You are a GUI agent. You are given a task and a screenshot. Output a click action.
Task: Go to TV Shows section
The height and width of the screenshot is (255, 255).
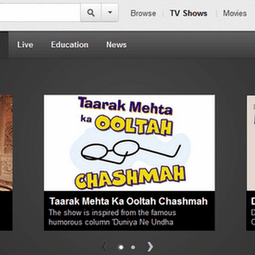[x=188, y=13]
